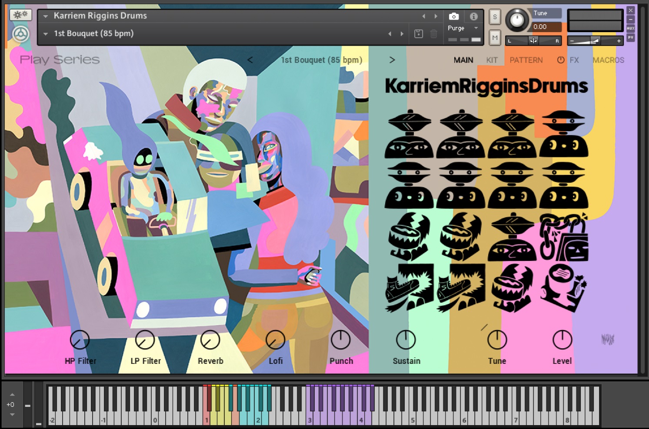Trigger the second pad in second row

(x=460, y=185)
